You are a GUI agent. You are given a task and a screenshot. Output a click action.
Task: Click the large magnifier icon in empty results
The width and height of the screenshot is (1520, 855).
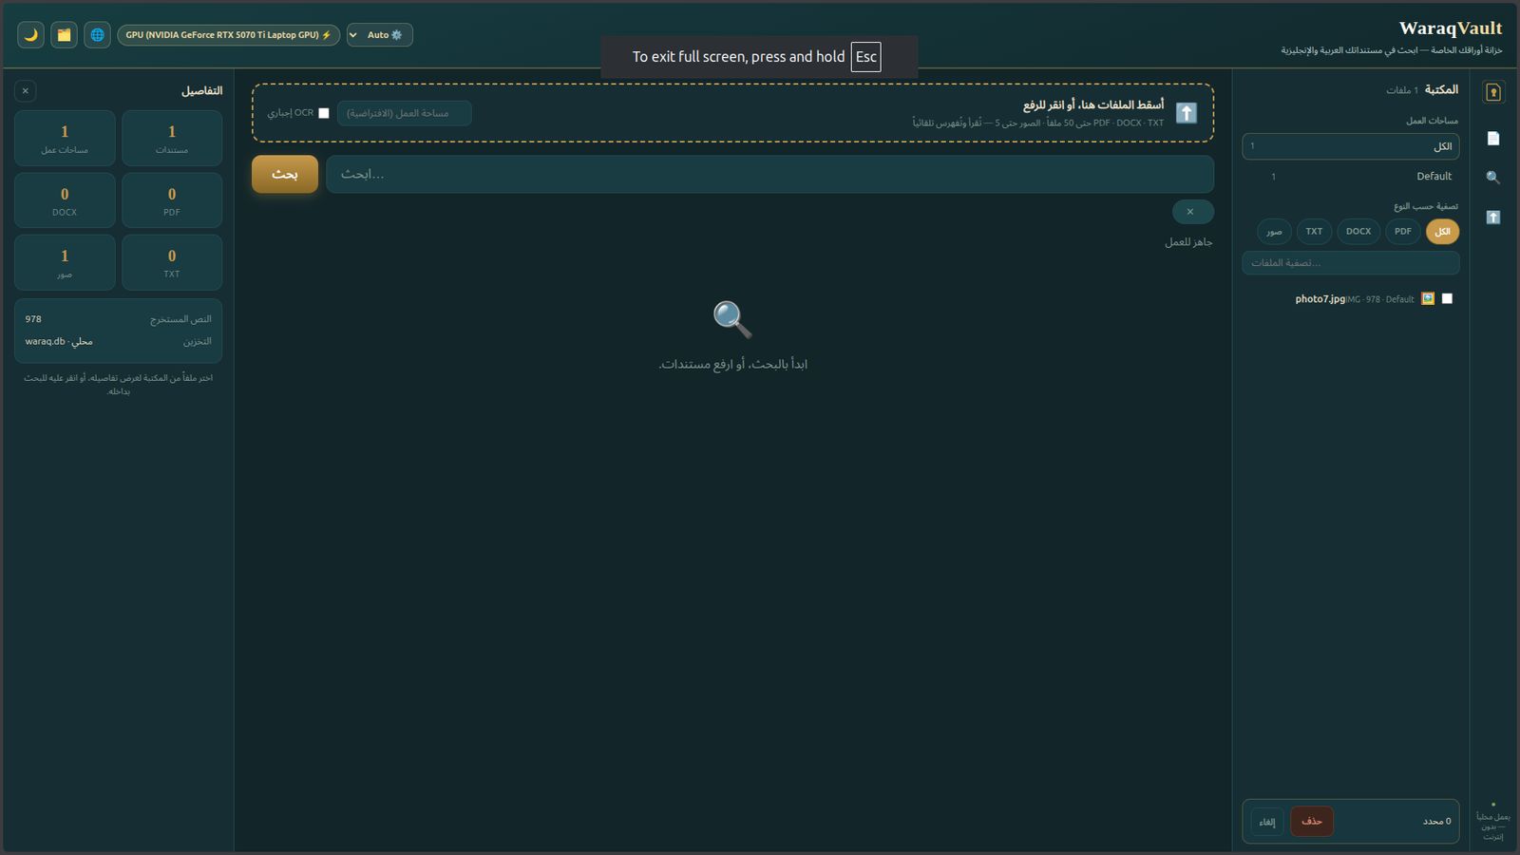(x=732, y=320)
